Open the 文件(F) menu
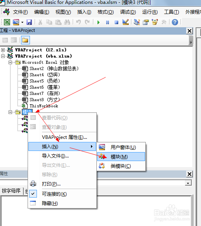 tap(20, 12)
